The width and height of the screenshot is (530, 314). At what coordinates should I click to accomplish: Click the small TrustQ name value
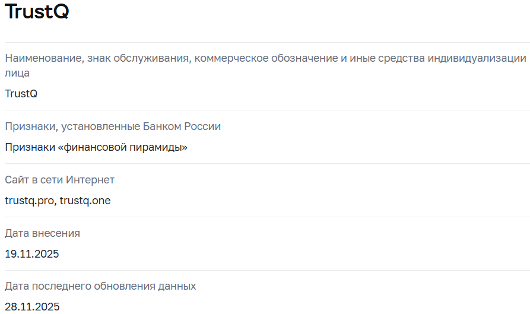(x=21, y=94)
